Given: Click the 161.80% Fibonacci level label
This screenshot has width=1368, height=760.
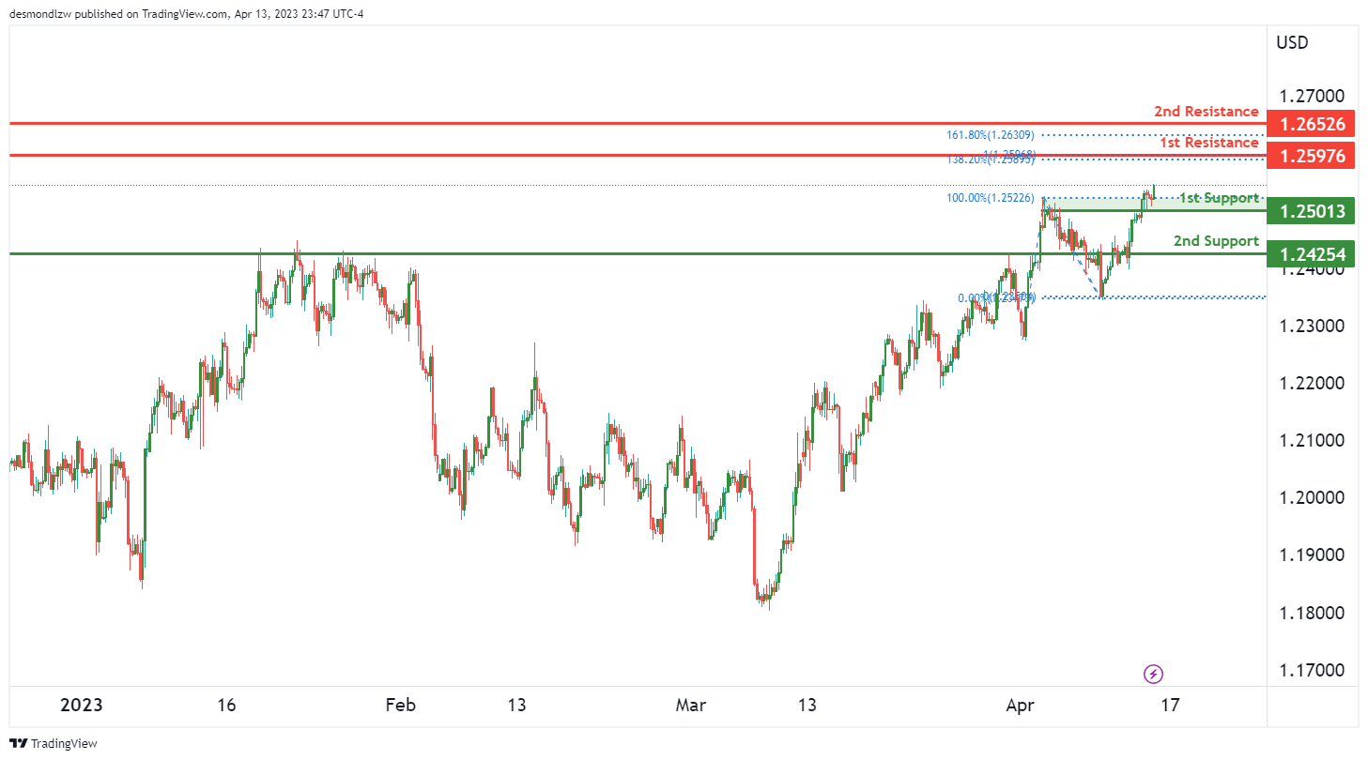Looking at the screenshot, I should click(x=991, y=135).
